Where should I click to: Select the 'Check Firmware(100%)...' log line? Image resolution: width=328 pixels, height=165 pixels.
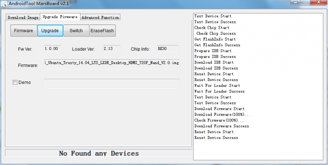coord(219,120)
